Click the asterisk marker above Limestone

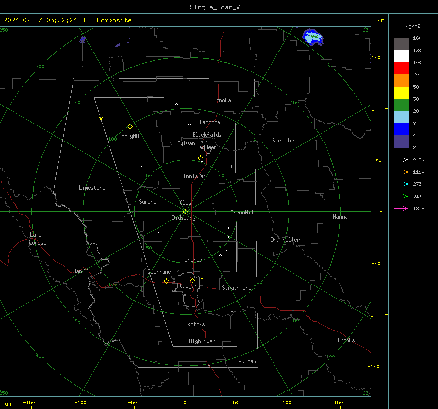tap(92, 183)
